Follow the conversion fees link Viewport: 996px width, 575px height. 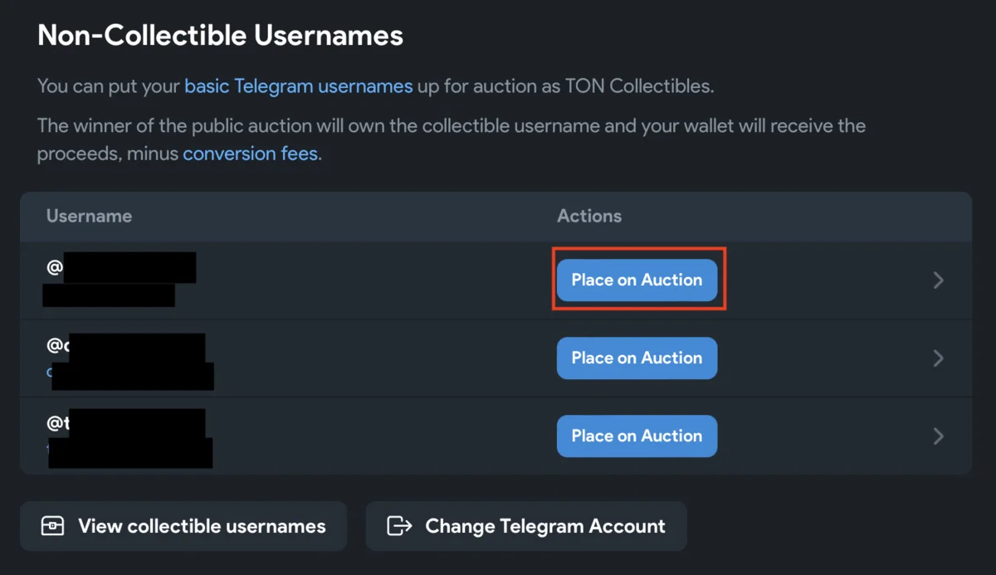point(250,154)
